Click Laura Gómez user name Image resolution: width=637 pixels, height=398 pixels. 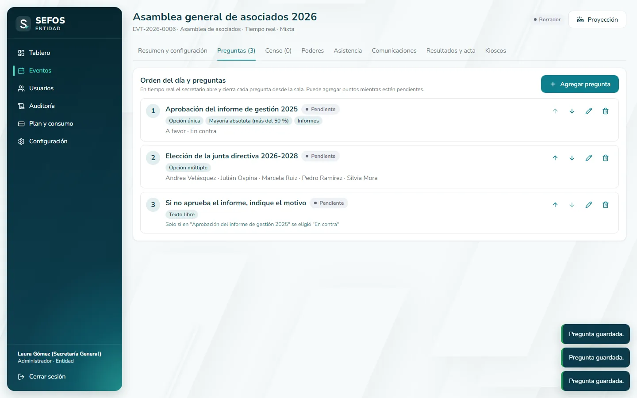pos(59,354)
